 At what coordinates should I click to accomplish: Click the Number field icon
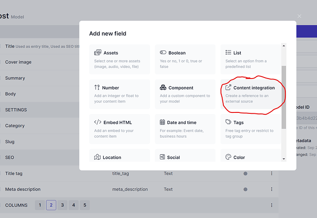click(97, 87)
